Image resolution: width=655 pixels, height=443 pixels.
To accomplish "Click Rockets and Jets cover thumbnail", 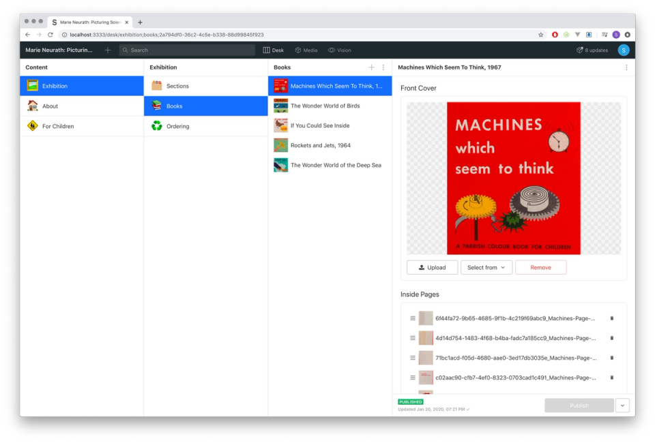I will click(x=280, y=145).
